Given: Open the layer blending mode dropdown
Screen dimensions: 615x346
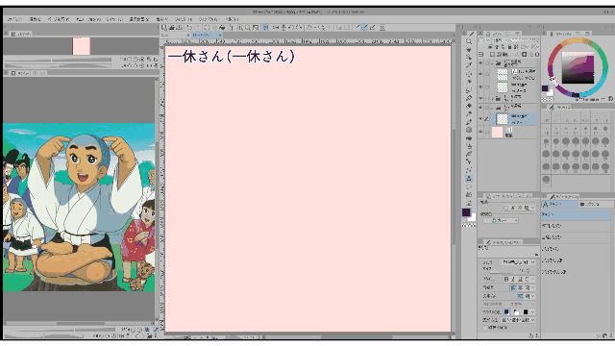Looking at the screenshot, I should tap(500, 40).
